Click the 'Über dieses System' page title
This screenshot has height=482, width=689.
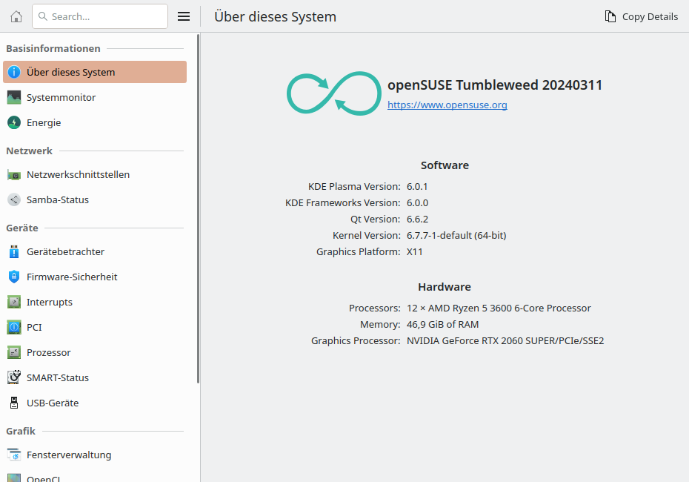[x=275, y=17]
